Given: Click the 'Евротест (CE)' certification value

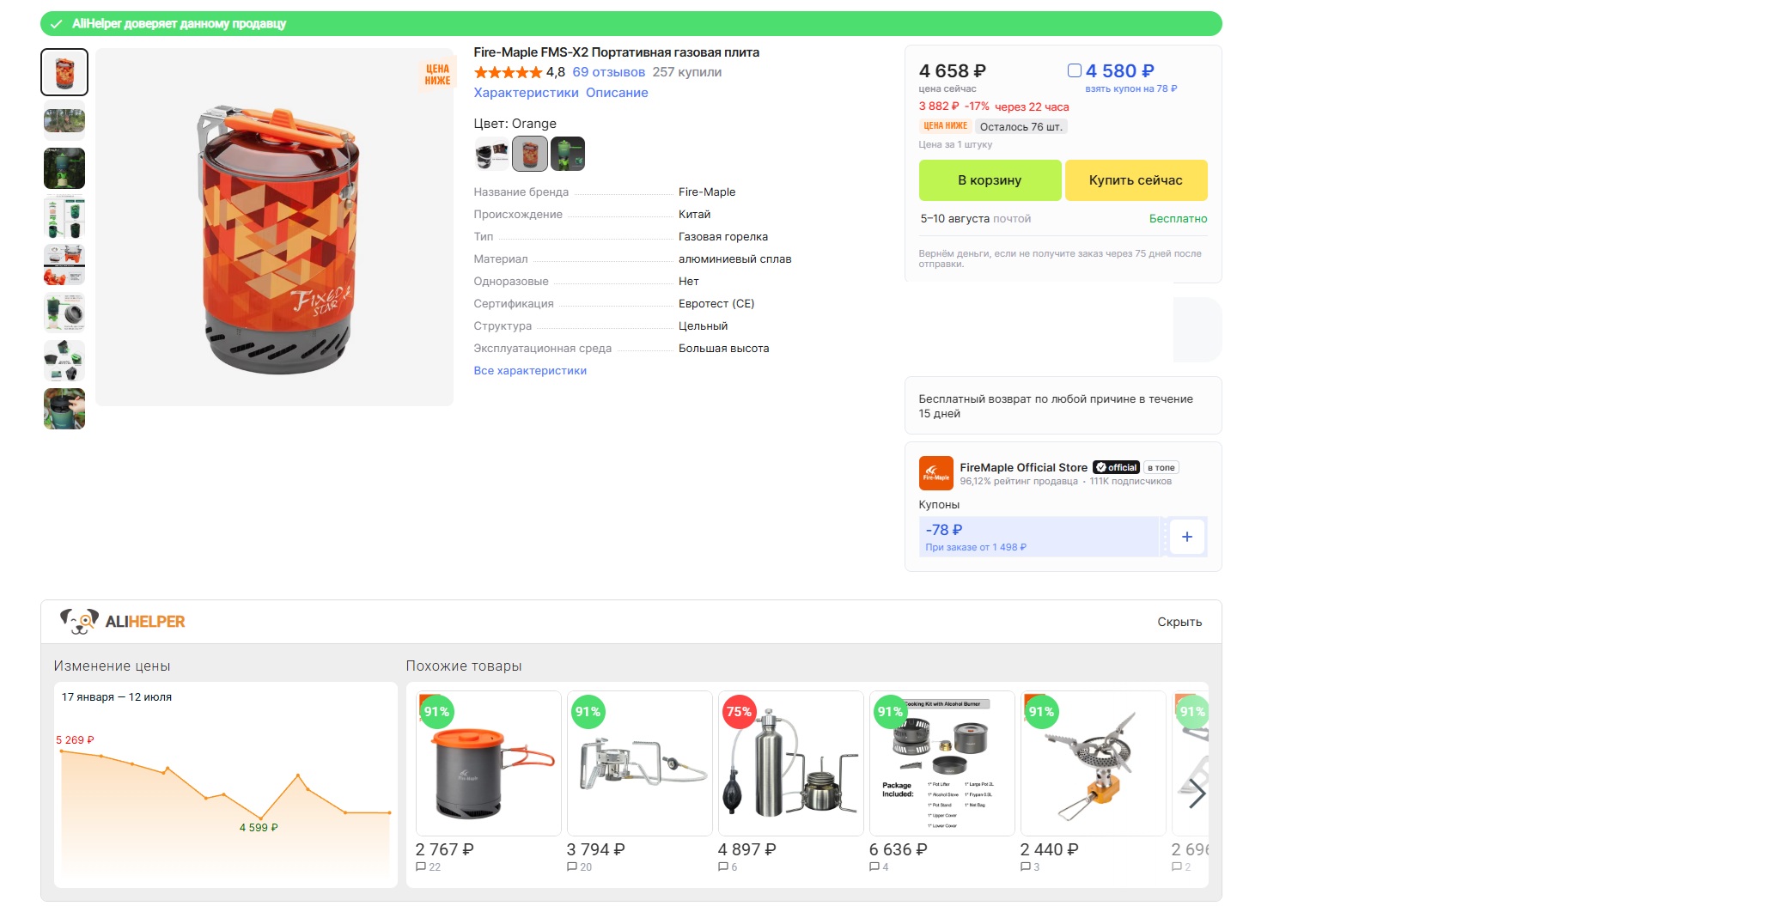Looking at the screenshot, I should tap(716, 304).
